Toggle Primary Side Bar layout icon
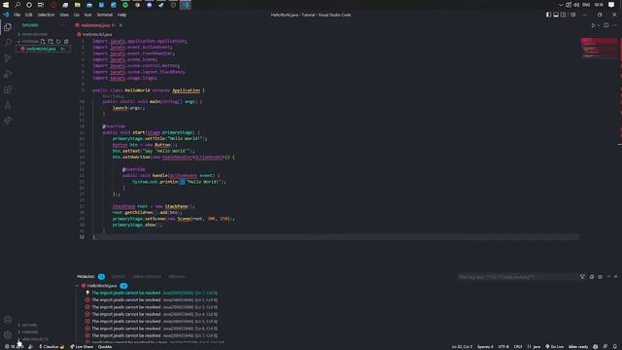Viewport: 622px width, 350px height. (x=548, y=15)
